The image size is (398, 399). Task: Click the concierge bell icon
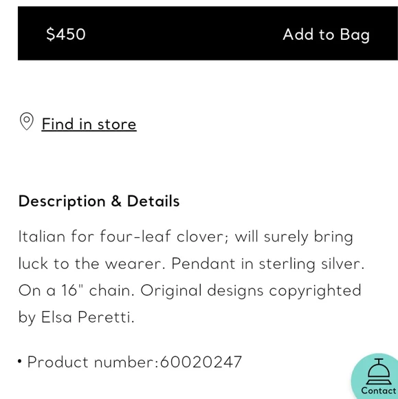click(379, 371)
